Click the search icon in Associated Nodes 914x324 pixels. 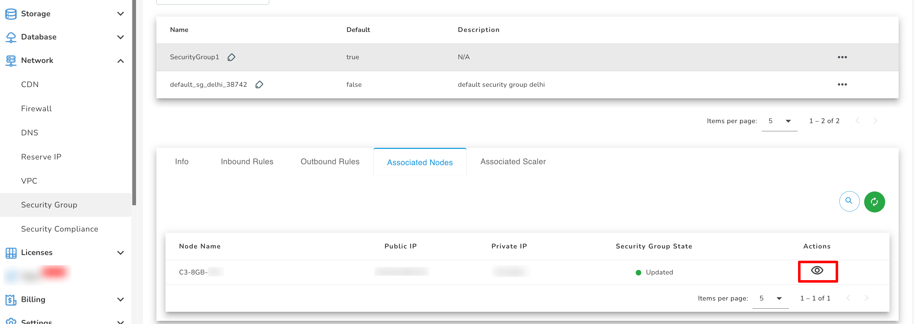coord(849,201)
